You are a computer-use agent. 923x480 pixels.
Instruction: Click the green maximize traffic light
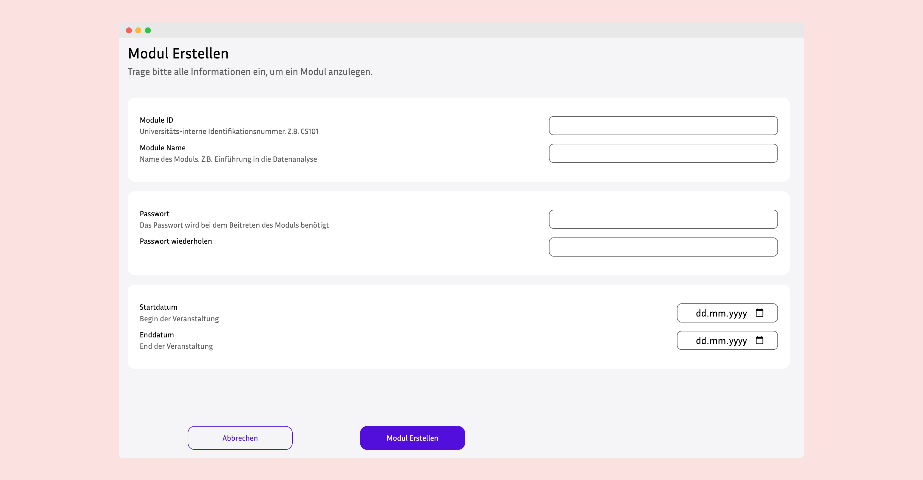(148, 30)
